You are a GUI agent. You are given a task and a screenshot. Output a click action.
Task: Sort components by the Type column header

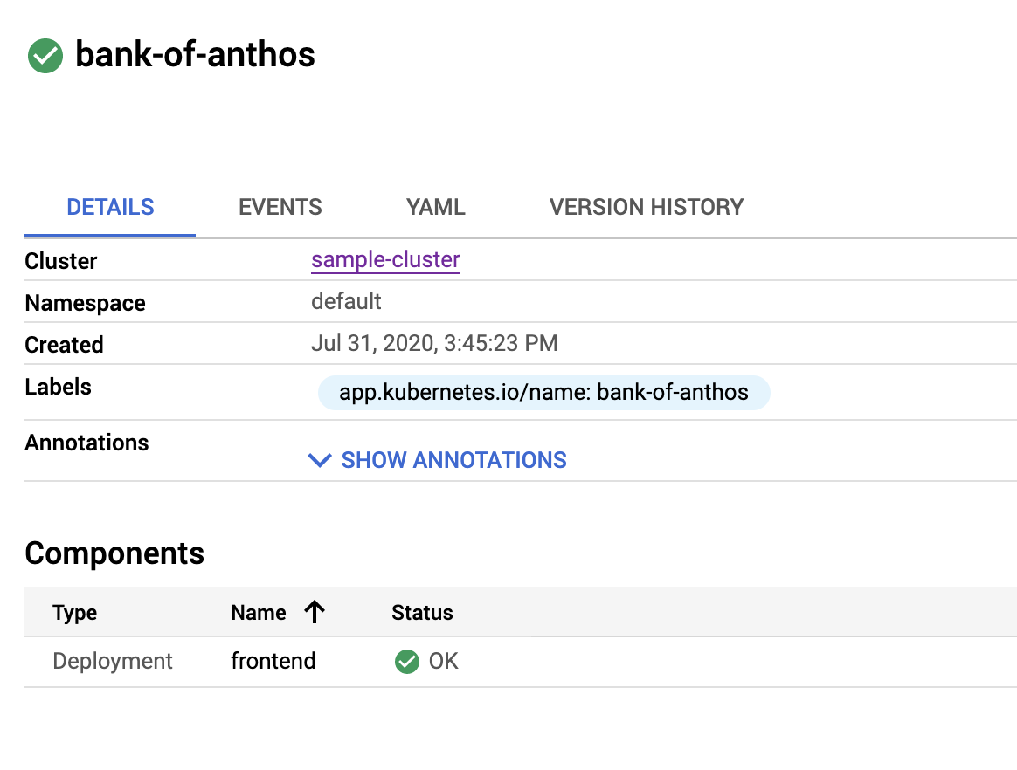[74, 613]
